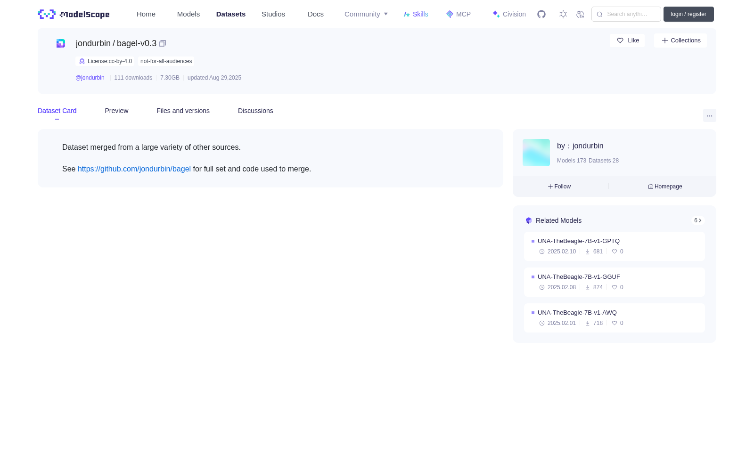Screen dimensions: 754x471
Task: Expand the Community dropdown menu
Action: pos(366,14)
